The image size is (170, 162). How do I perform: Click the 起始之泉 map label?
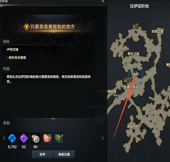157,31
